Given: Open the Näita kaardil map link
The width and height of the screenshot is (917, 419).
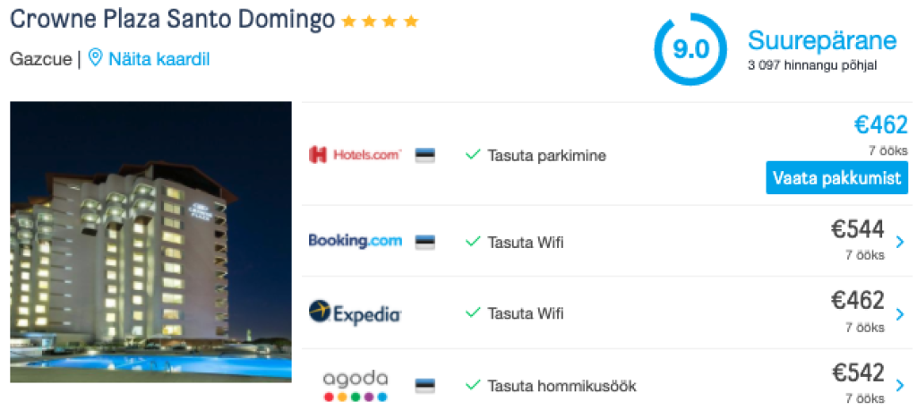Looking at the screenshot, I should (x=159, y=59).
